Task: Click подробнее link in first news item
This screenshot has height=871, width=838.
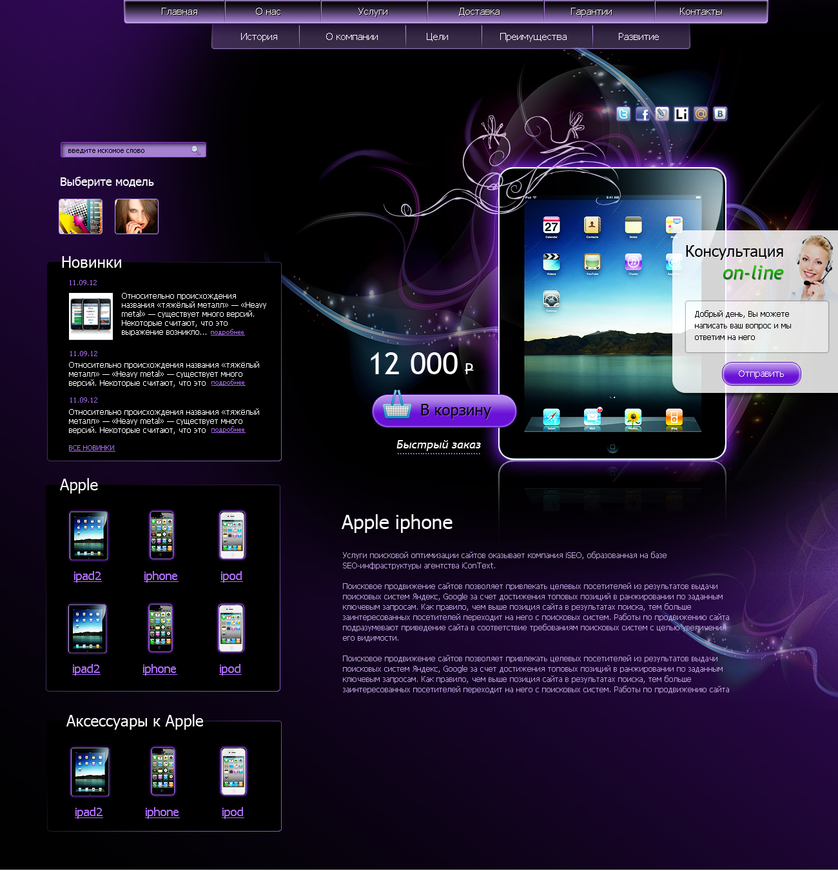Action: [x=228, y=332]
